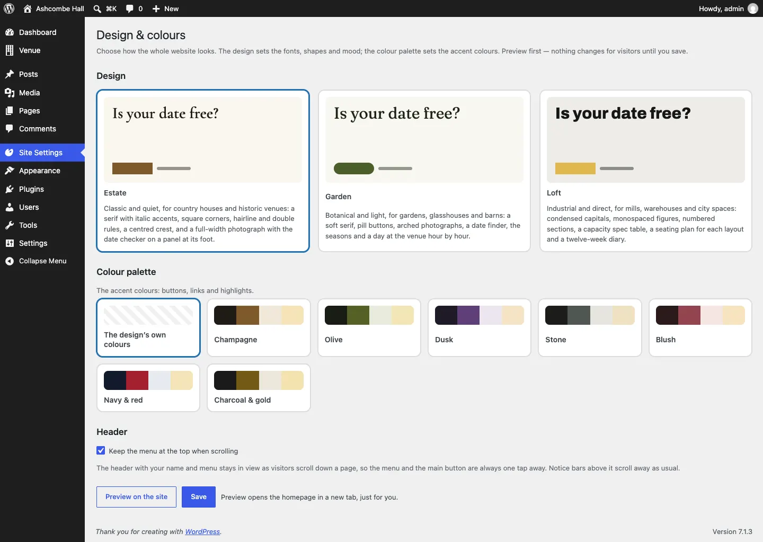Viewport: 763px width, 542px height.
Task: Select the Garden design card
Action: [424, 171]
